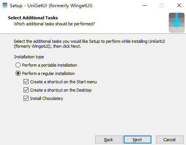Screen dimensions: 186x145
Task: Click the UniGetUI setup icon in title bar
Action: (5, 5)
